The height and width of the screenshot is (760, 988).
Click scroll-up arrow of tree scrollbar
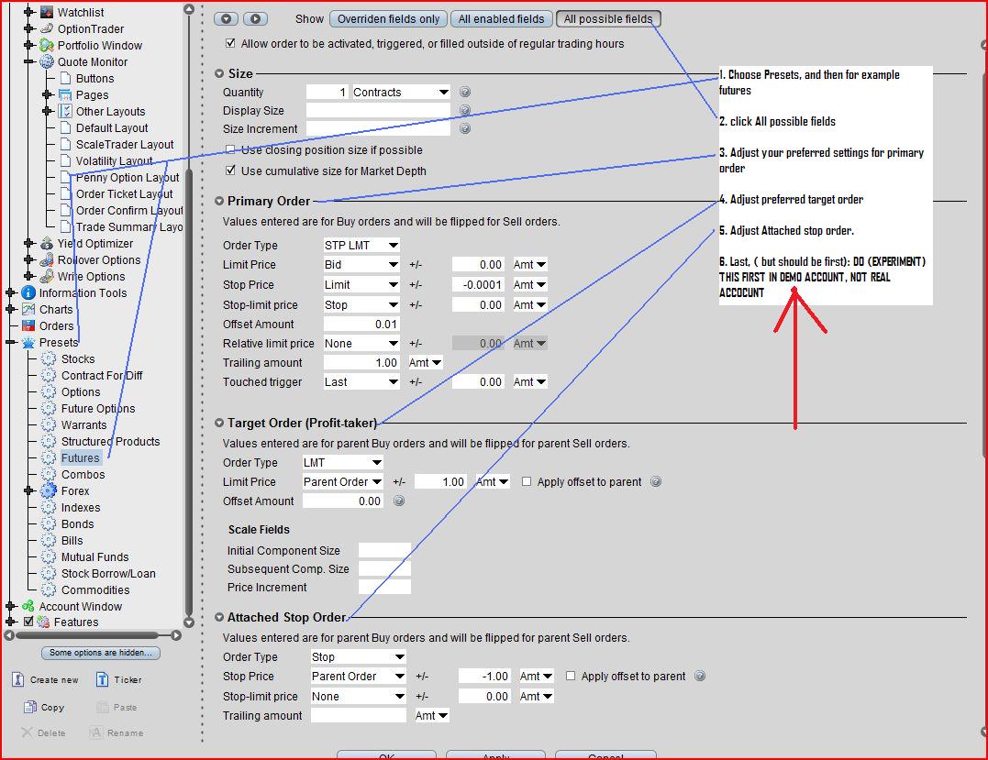(x=188, y=9)
